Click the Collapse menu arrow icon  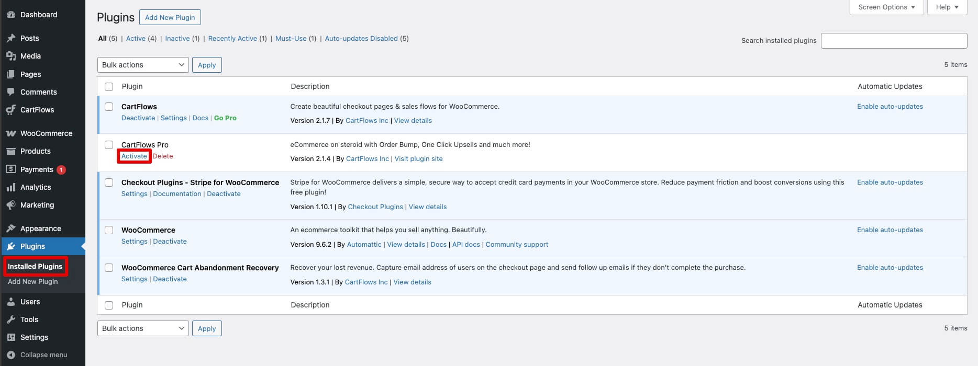[x=11, y=354]
